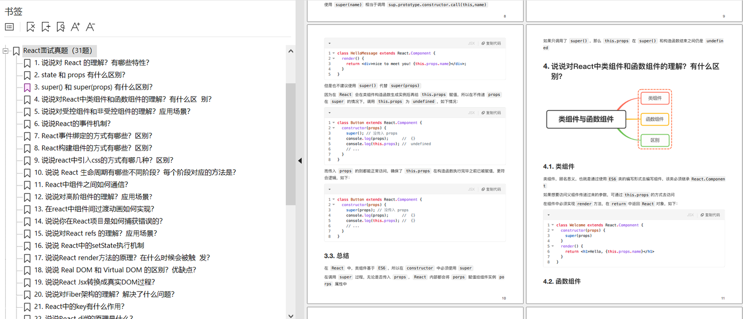This screenshot has width=743, height=319.
Task: Click the heading 4.2. 函数组件
Action: click(x=562, y=281)
